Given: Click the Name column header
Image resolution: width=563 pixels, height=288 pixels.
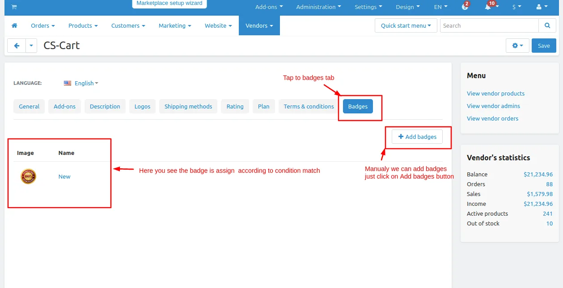Looking at the screenshot, I should 66,153.
